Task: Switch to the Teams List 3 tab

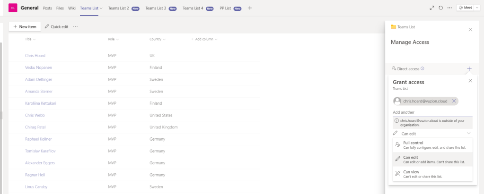Action: (x=160, y=8)
